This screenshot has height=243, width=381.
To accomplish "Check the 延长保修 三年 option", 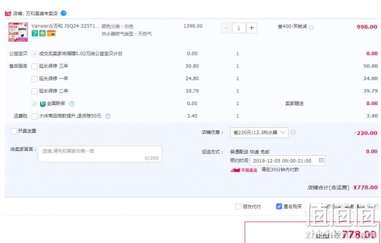I will (35, 66).
